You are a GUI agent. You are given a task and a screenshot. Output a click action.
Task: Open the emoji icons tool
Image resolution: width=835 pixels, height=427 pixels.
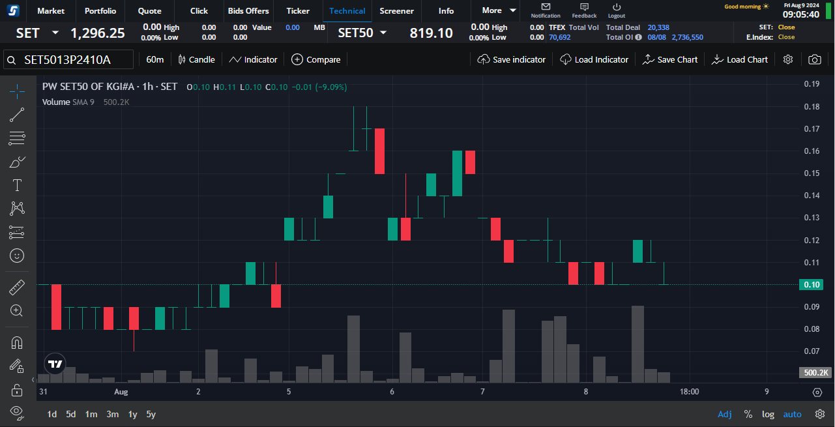pos(17,256)
